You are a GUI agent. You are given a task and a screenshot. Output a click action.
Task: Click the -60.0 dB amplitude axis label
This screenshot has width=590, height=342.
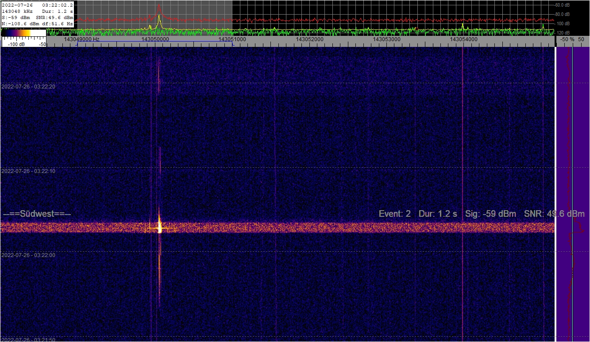click(562, 5)
